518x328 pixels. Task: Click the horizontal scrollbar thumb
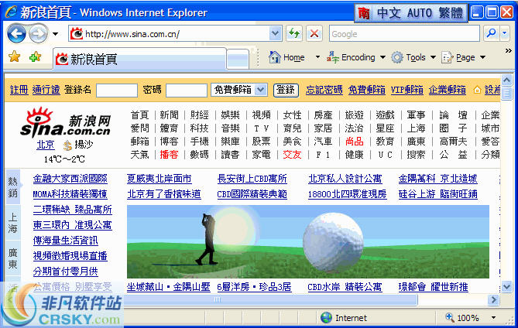coord(217,299)
